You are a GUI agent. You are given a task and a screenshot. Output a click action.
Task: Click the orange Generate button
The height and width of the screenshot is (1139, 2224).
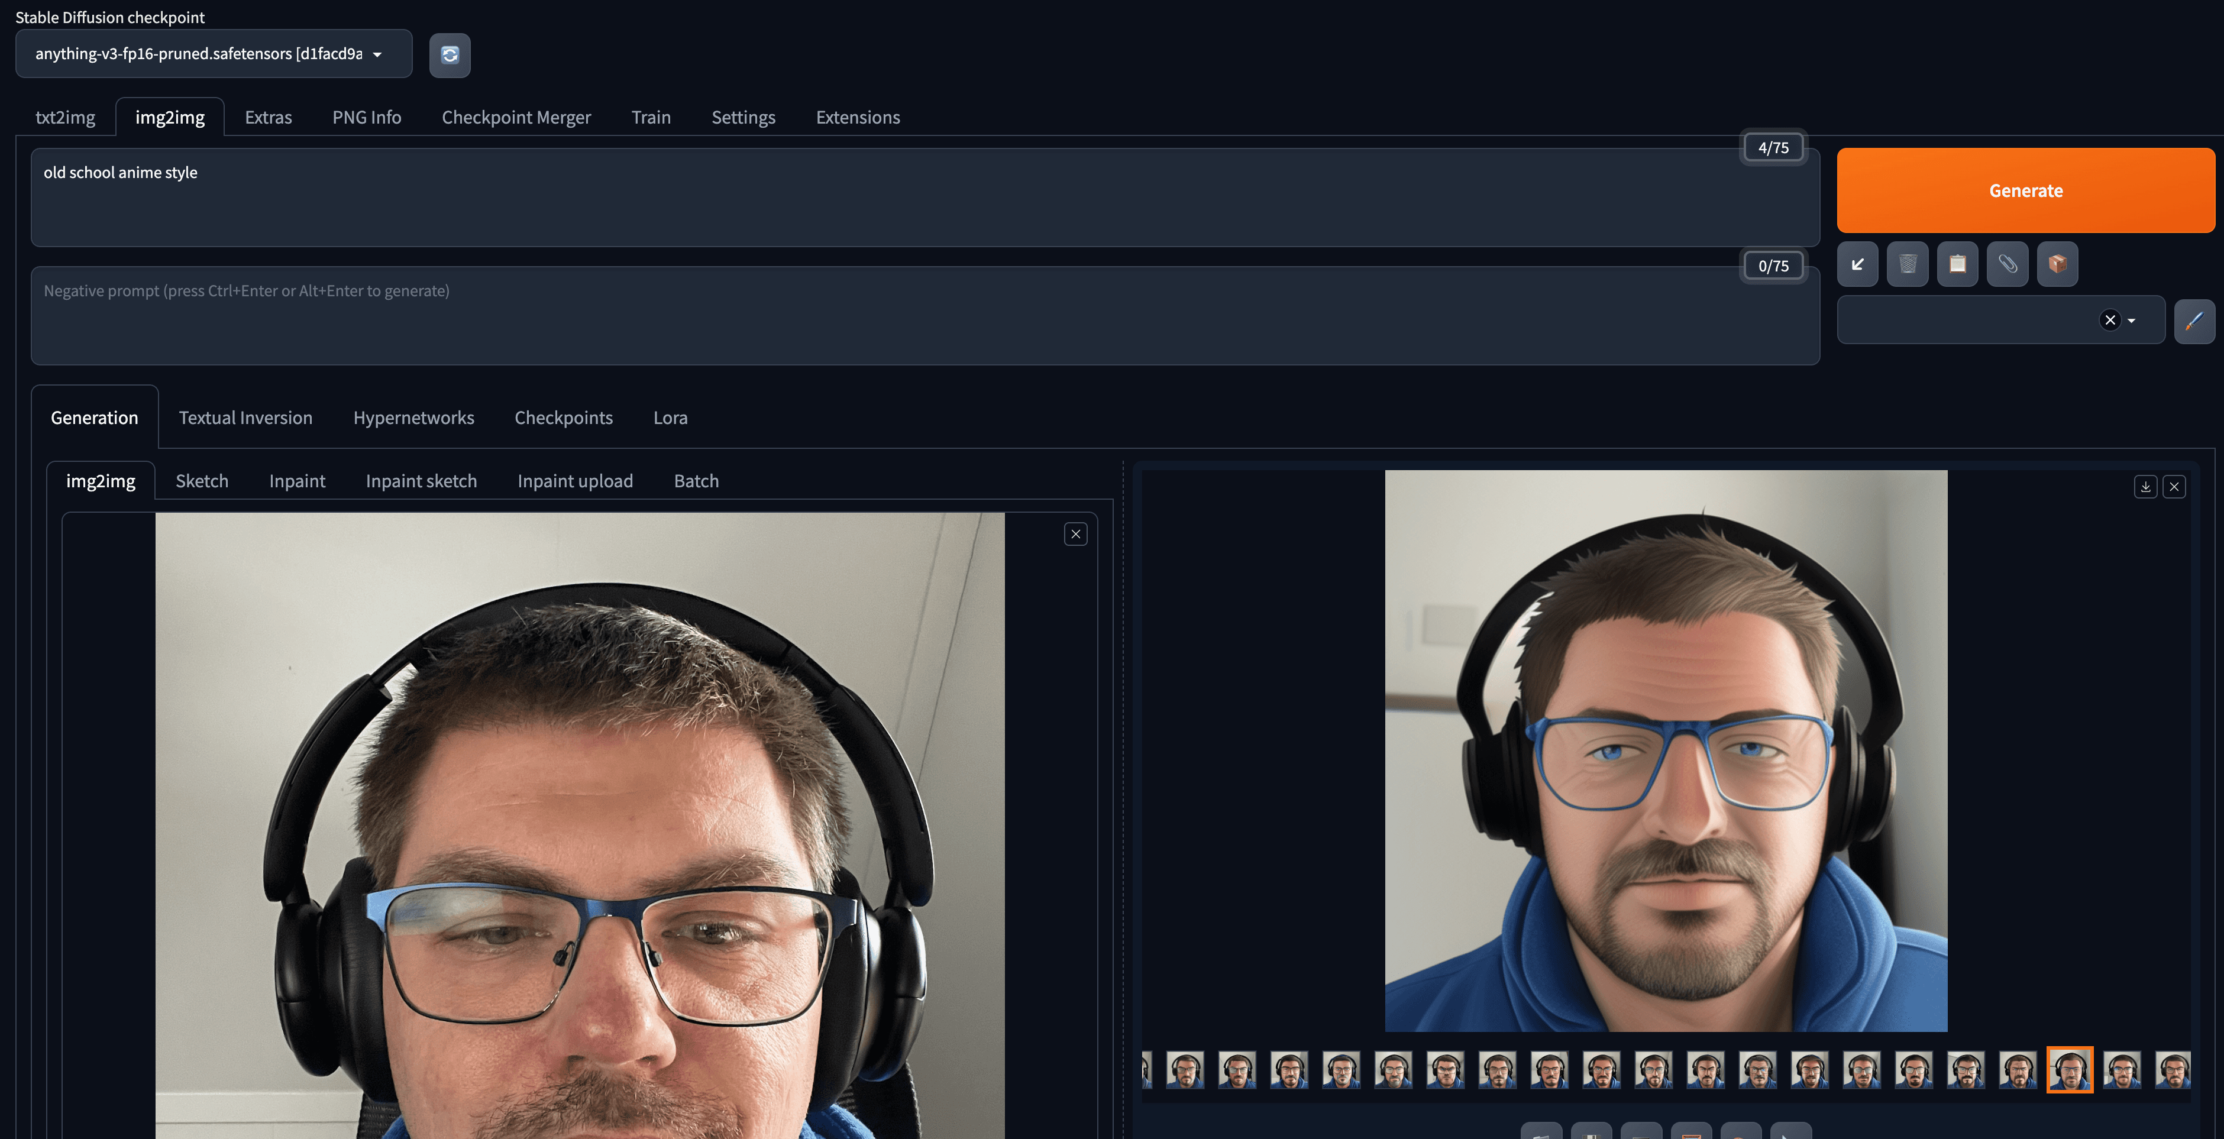tap(2025, 190)
